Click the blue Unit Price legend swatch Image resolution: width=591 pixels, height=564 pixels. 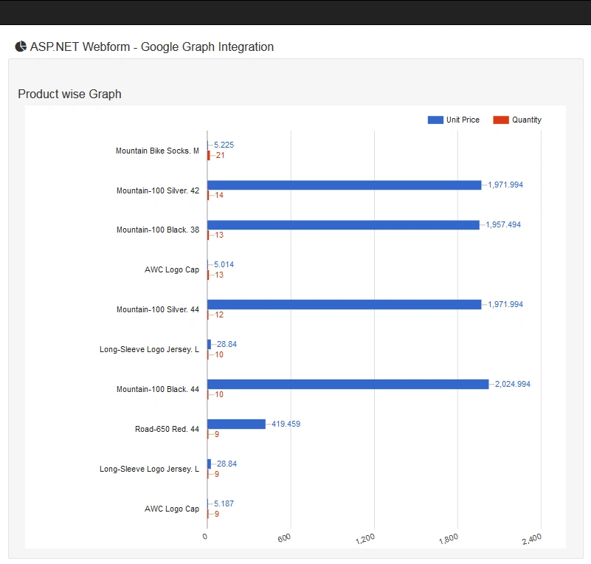pyautogui.click(x=435, y=120)
